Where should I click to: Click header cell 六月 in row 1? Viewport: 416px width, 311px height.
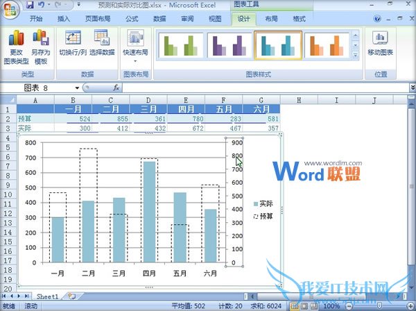261,109
